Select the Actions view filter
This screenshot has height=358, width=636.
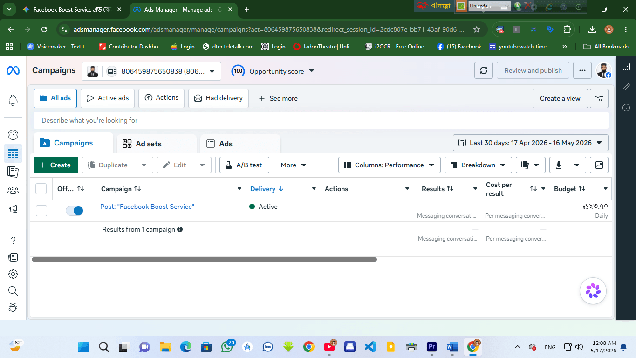coord(161,98)
